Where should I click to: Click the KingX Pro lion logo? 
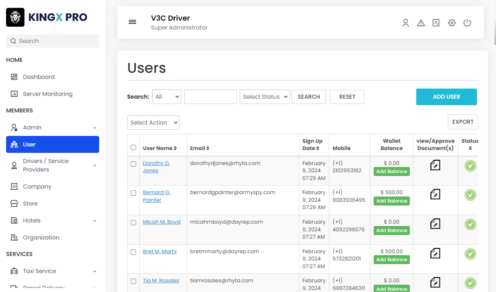pyautogui.click(x=15, y=17)
